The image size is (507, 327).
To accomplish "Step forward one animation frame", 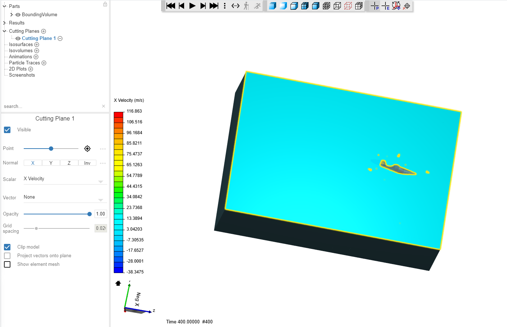I will (203, 6).
